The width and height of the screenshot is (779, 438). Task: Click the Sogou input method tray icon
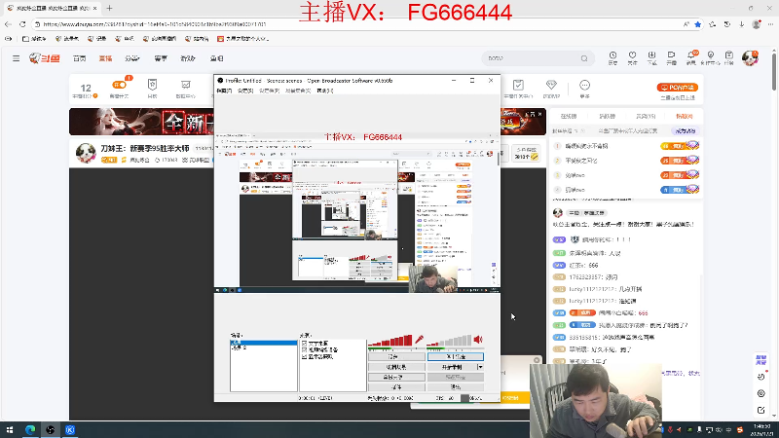[740, 429]
